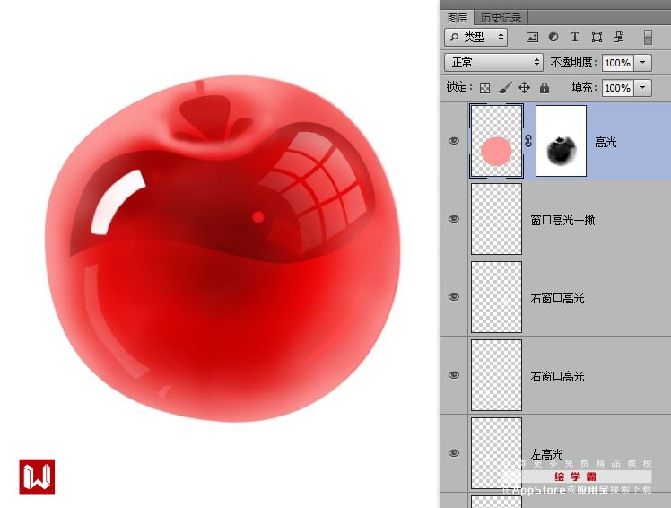Select the 高光 layer pink circle thumbnail
The image size is (671, 508).
tap(496, 141)
